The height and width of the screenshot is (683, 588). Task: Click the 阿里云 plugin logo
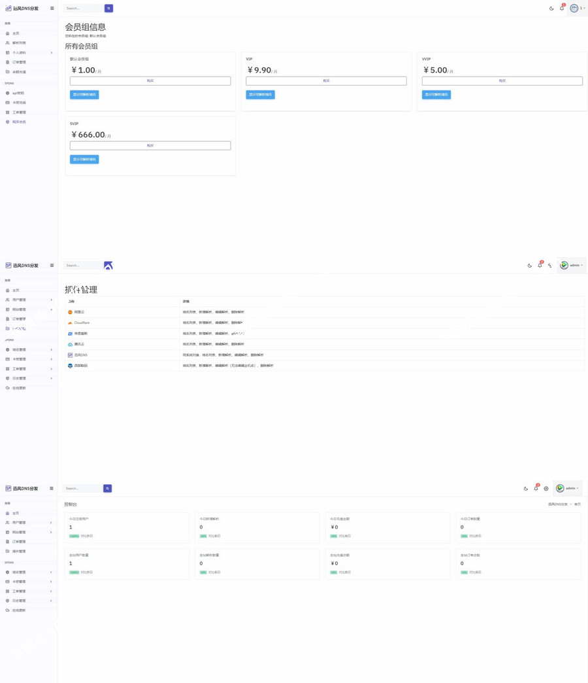point(70,312)
